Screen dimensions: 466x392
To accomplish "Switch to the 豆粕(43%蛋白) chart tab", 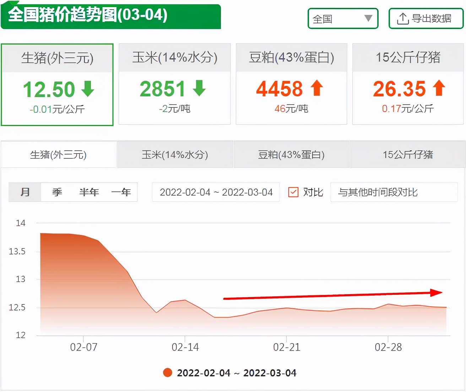I will pyautogui.click(x=291, y=155).
